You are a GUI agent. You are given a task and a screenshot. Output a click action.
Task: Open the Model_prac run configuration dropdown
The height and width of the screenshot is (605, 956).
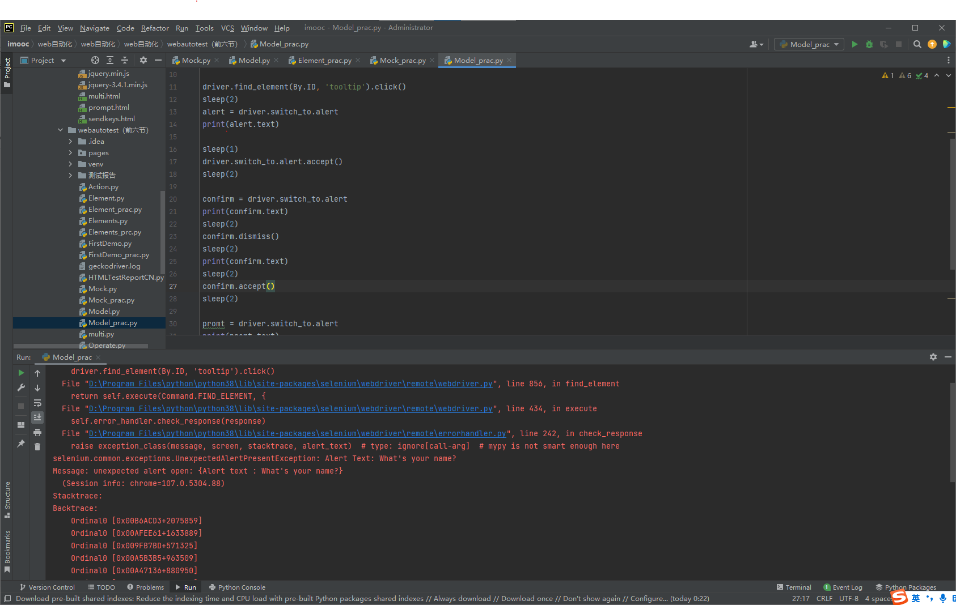tap(809, 44)
